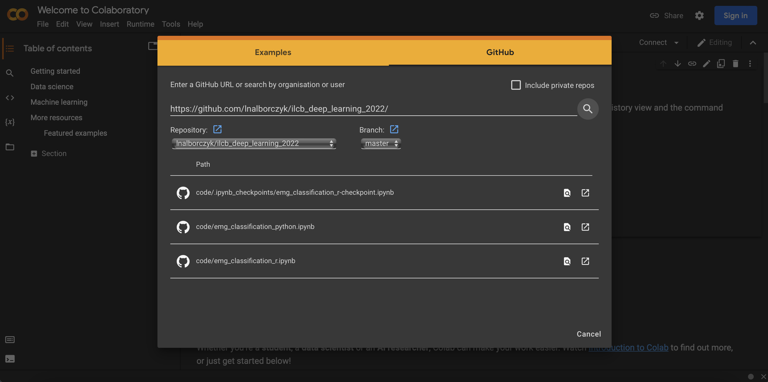
Task: Open branch link icon next to Branch label
Action: [x=394, y=129]
